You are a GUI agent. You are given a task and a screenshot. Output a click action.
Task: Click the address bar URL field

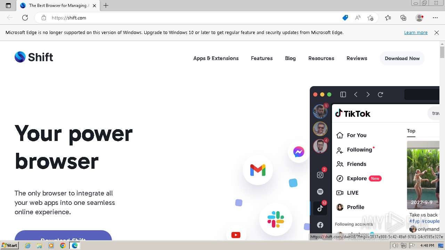tap(195, 18)
